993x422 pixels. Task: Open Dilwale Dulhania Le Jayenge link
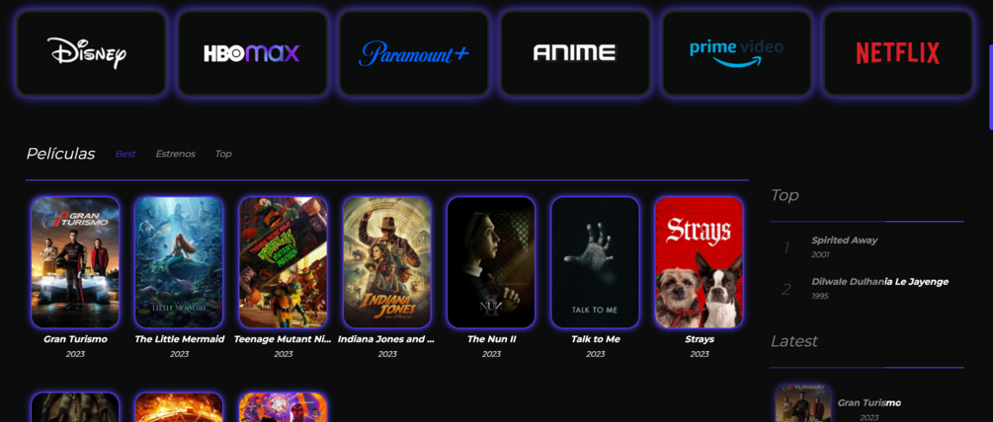tap(879, 282)
